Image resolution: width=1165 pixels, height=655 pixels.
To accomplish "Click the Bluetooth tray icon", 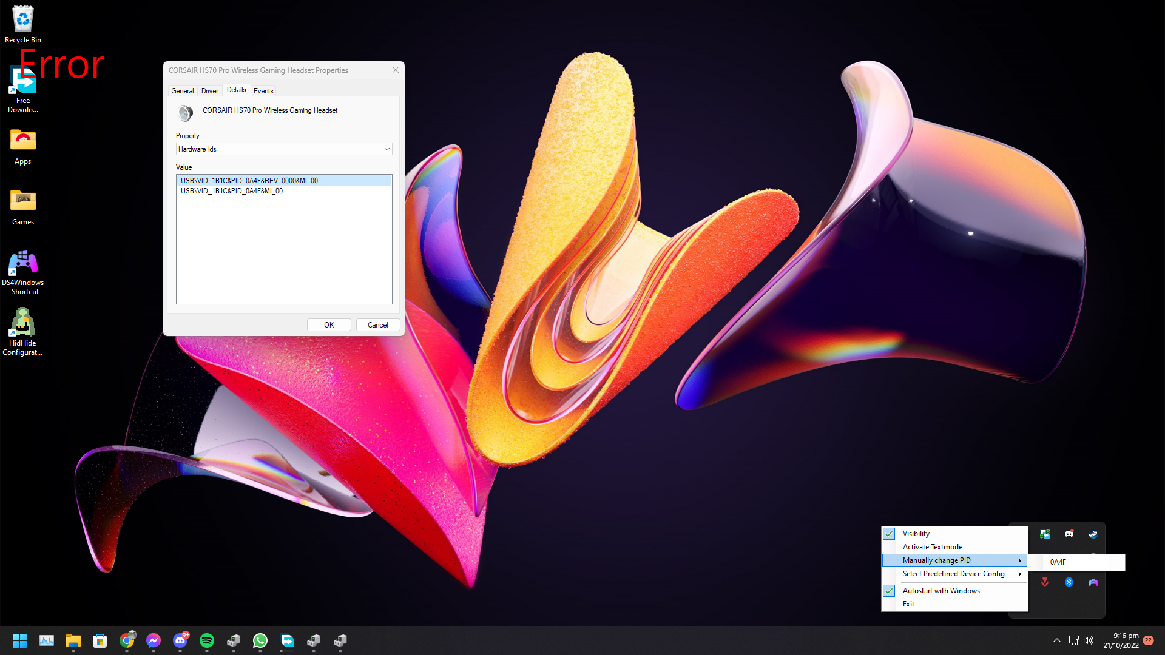I will (1069, 582).
